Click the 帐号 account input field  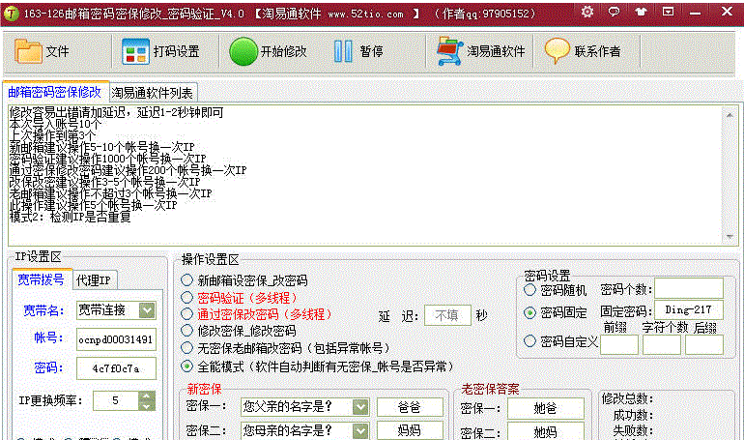click(115, 339)
